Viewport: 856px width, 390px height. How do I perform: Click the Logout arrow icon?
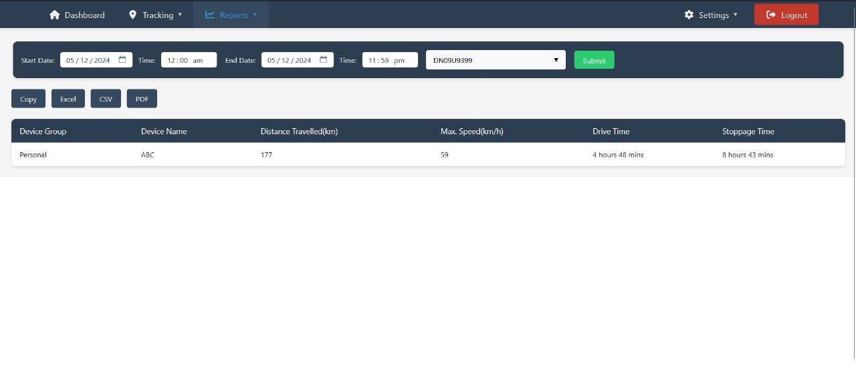[771, 15]
